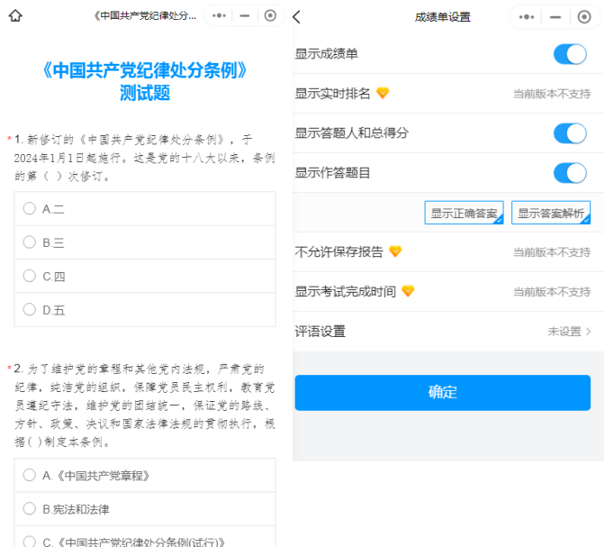The image size is (605, 547).
Task: Select option D 五 for question 1
Action: (30, 310)
